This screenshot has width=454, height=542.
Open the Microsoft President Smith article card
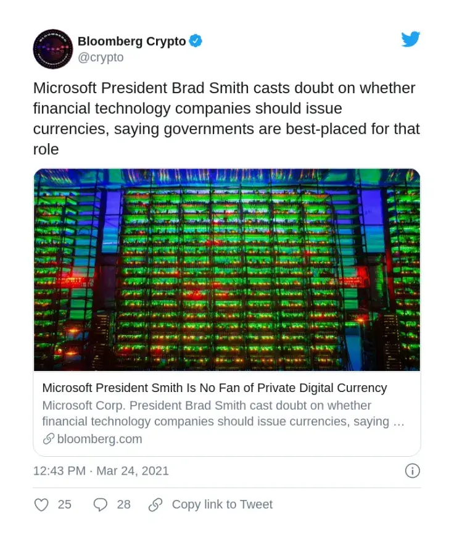[214, 388]
